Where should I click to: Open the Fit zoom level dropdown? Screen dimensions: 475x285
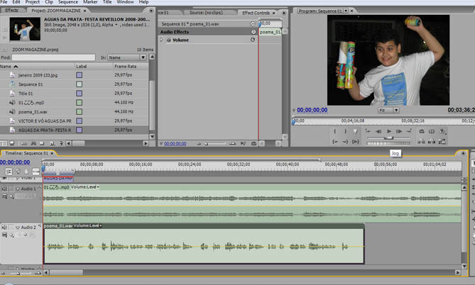click(386, 110)
